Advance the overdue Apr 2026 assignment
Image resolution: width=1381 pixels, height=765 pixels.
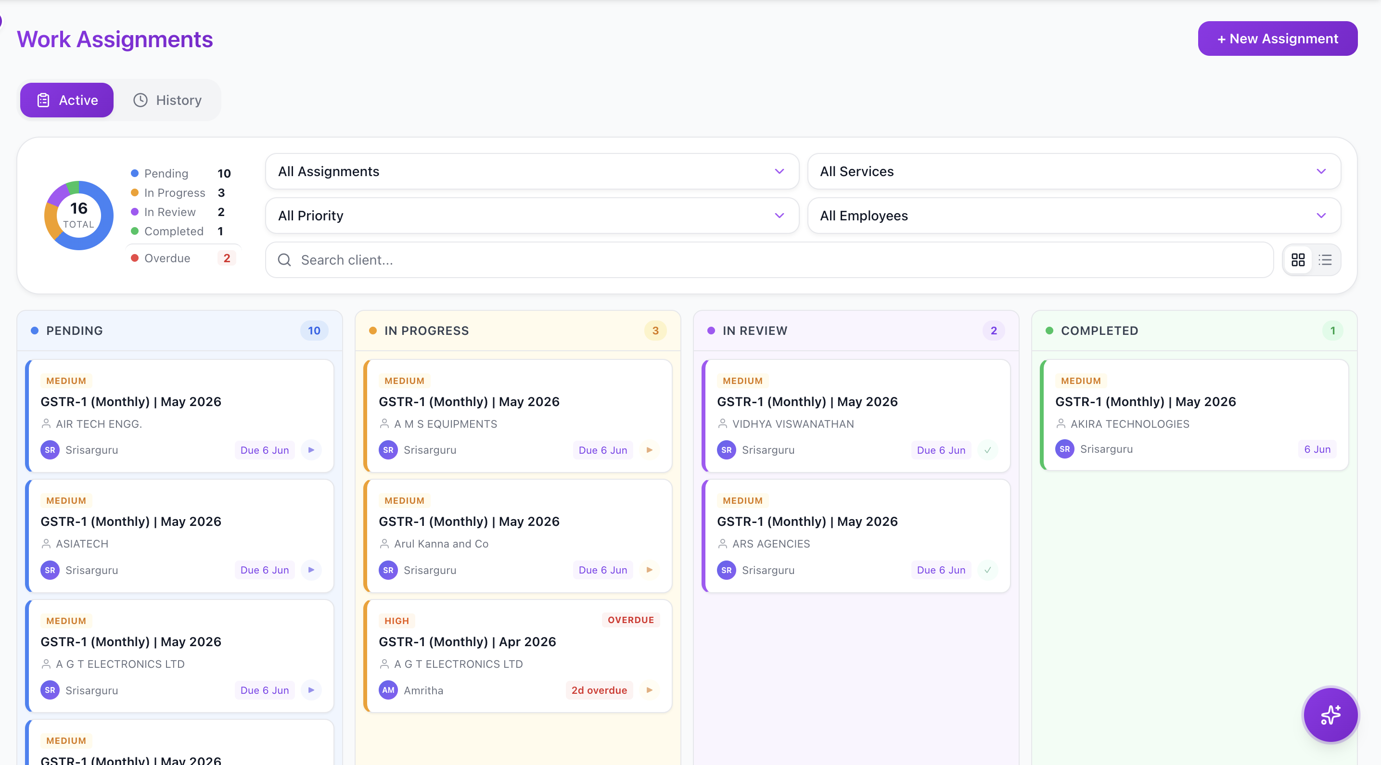(649, 690)
